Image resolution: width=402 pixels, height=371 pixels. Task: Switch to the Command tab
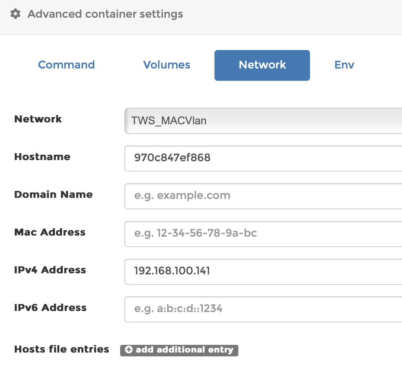point(66,65)
